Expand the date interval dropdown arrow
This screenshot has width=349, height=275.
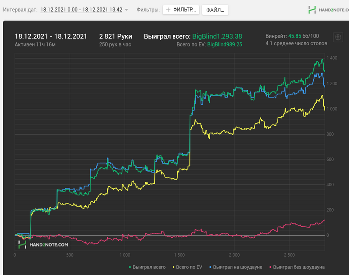click(126, 10)
